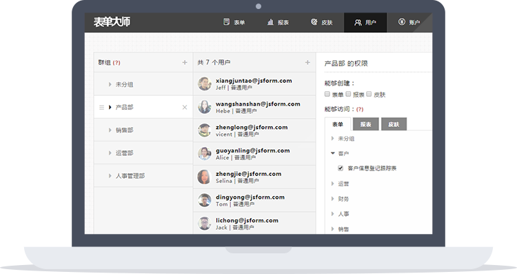Click the palette icon beside 皮肤
The image size is (517, 274).
[x=314, y=22]
